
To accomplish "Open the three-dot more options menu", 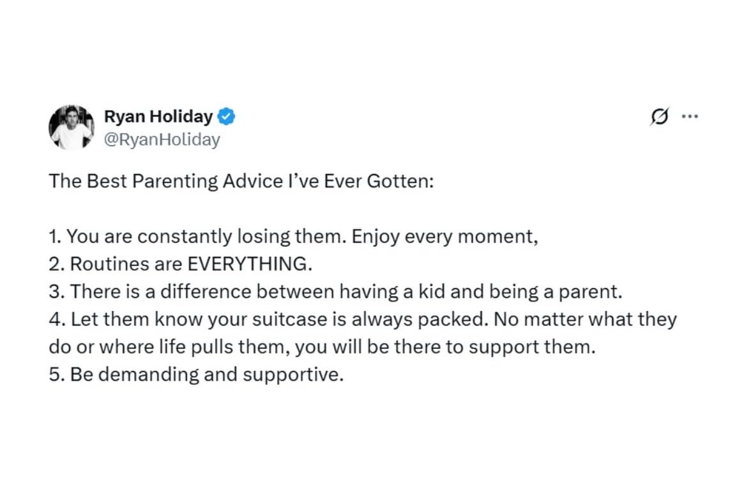I will [x=690, y=116].
